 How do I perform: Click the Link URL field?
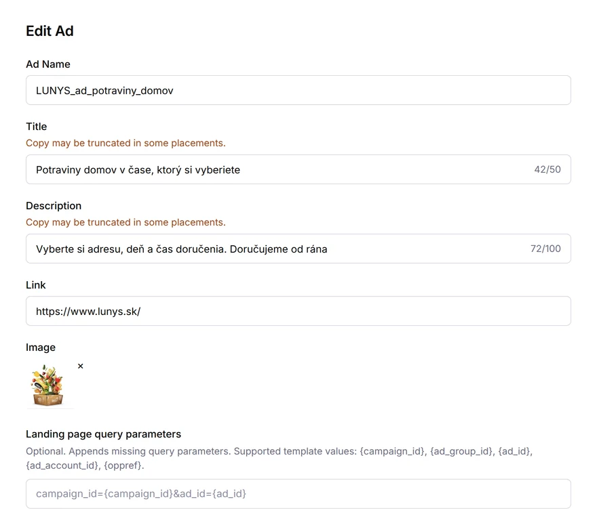coord(298,311)
